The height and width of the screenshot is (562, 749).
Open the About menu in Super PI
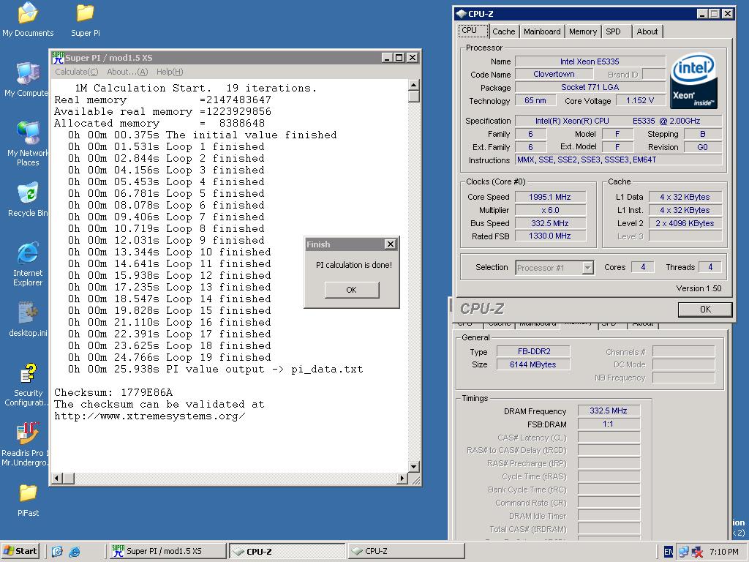pyautogui.click(x=127, y=72)
